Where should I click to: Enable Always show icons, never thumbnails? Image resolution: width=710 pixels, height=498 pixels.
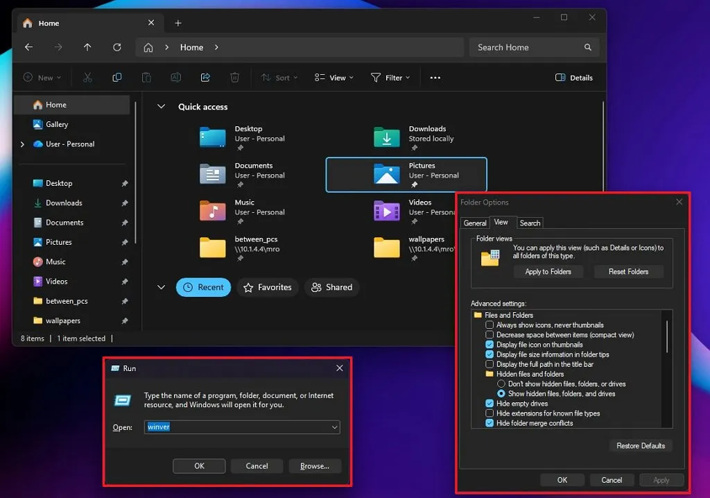pyautogui.click(x=489, y=325)
